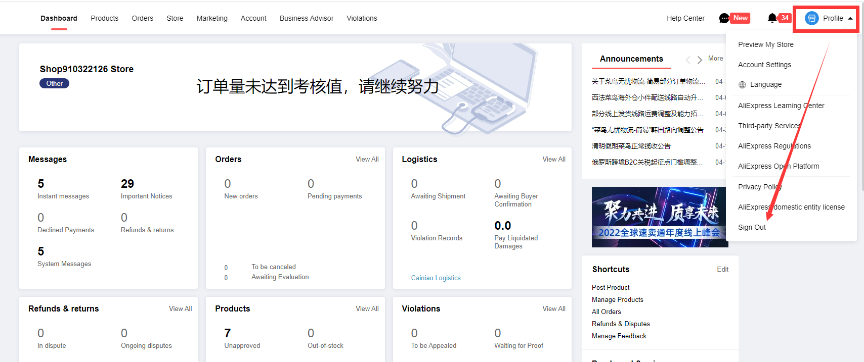The image size is (864, 362).
Task: Open Account Settings from profile menu
Action: pyautogui.click(x=764, y=65)
